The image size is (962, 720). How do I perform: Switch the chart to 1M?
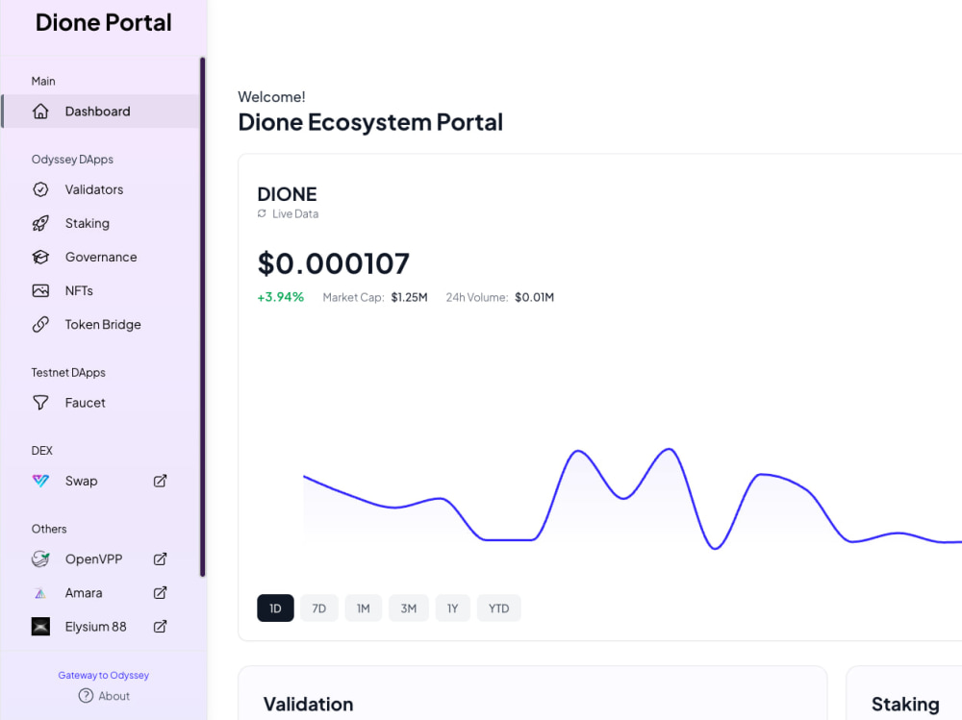click(364, 608)
